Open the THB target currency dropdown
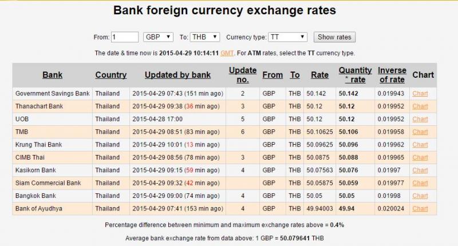The height and width of the screenshot is (246, 458). click(204, 37)
